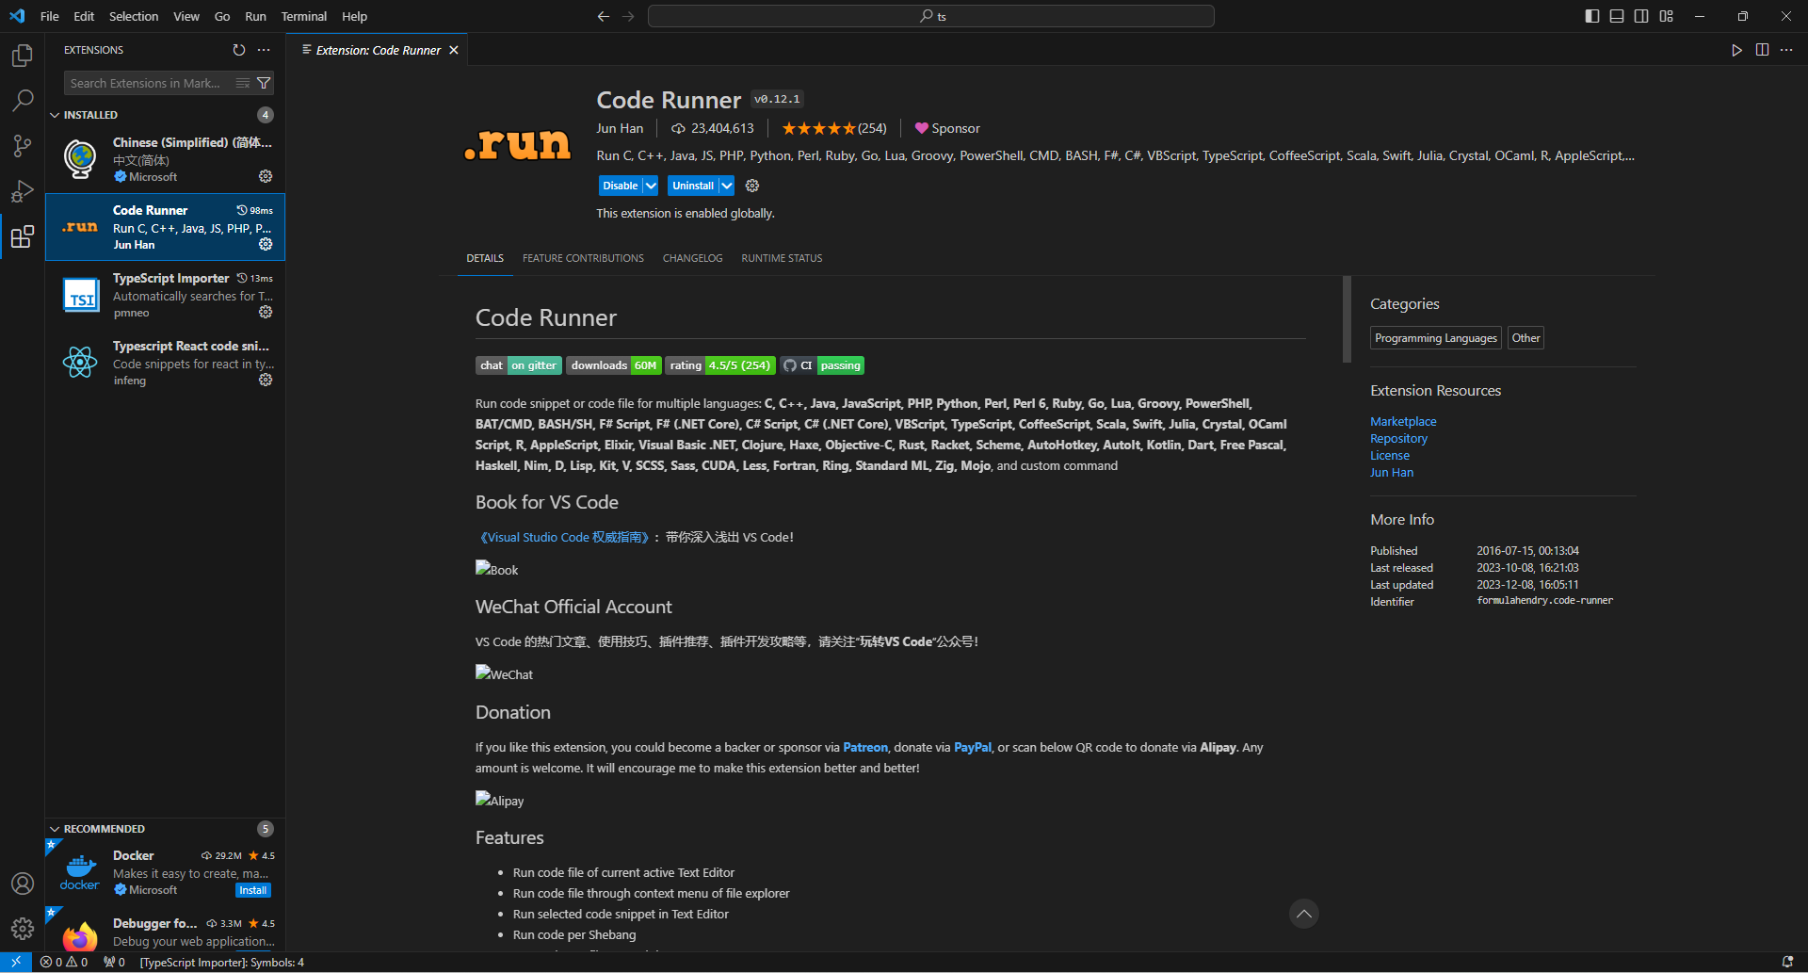Open notifications bell in status bar
Screen dimensions: 1808x973
pyautogui.click(x=1787, y=962)
